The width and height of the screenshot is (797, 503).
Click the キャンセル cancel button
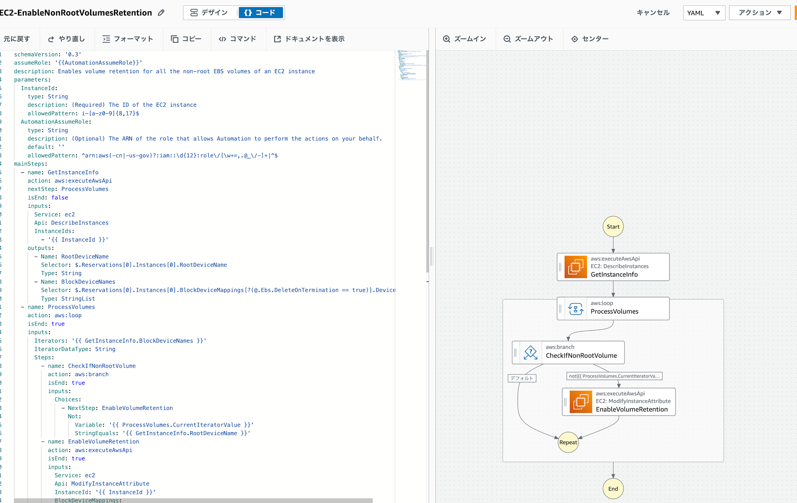(x=653, y=13)
